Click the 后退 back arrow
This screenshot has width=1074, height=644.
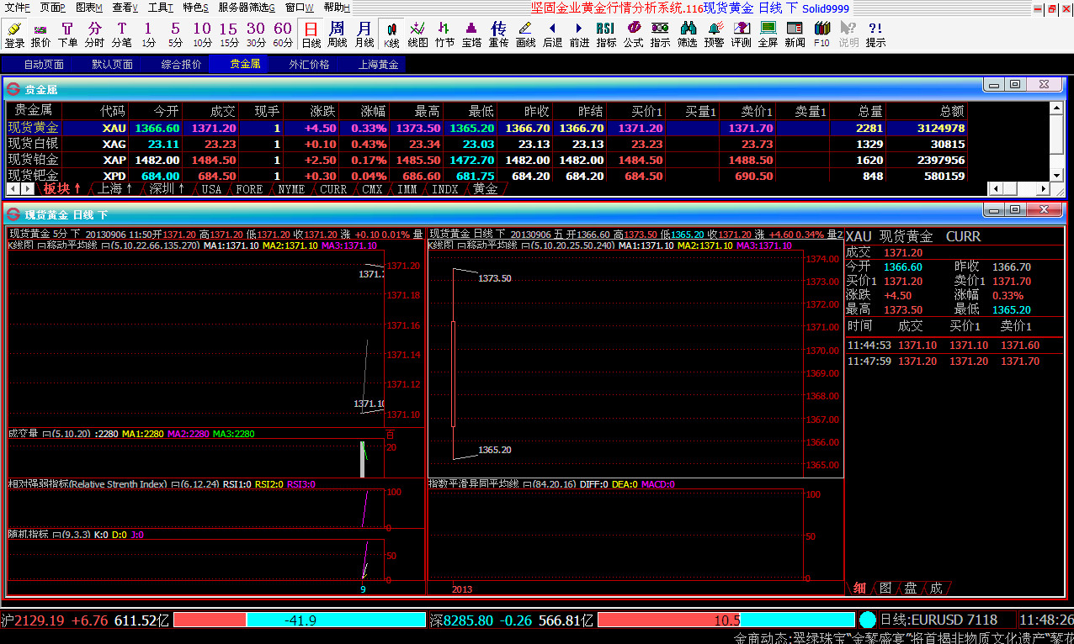[552, 34]
